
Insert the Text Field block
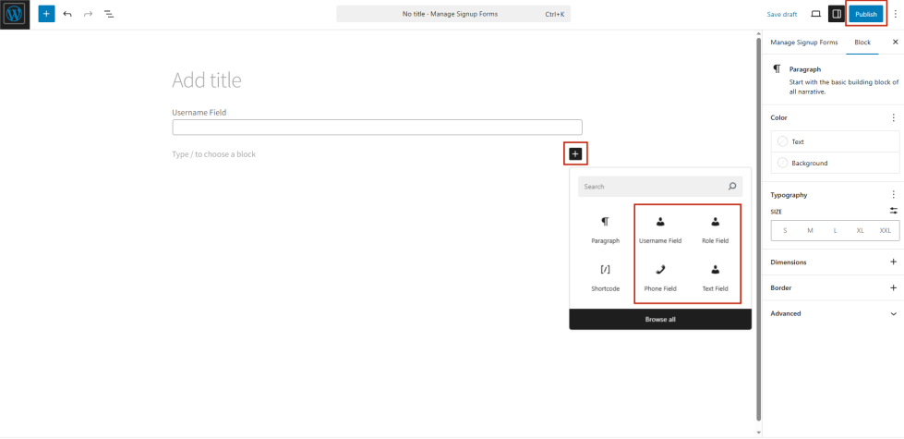(x=715, y=278)
